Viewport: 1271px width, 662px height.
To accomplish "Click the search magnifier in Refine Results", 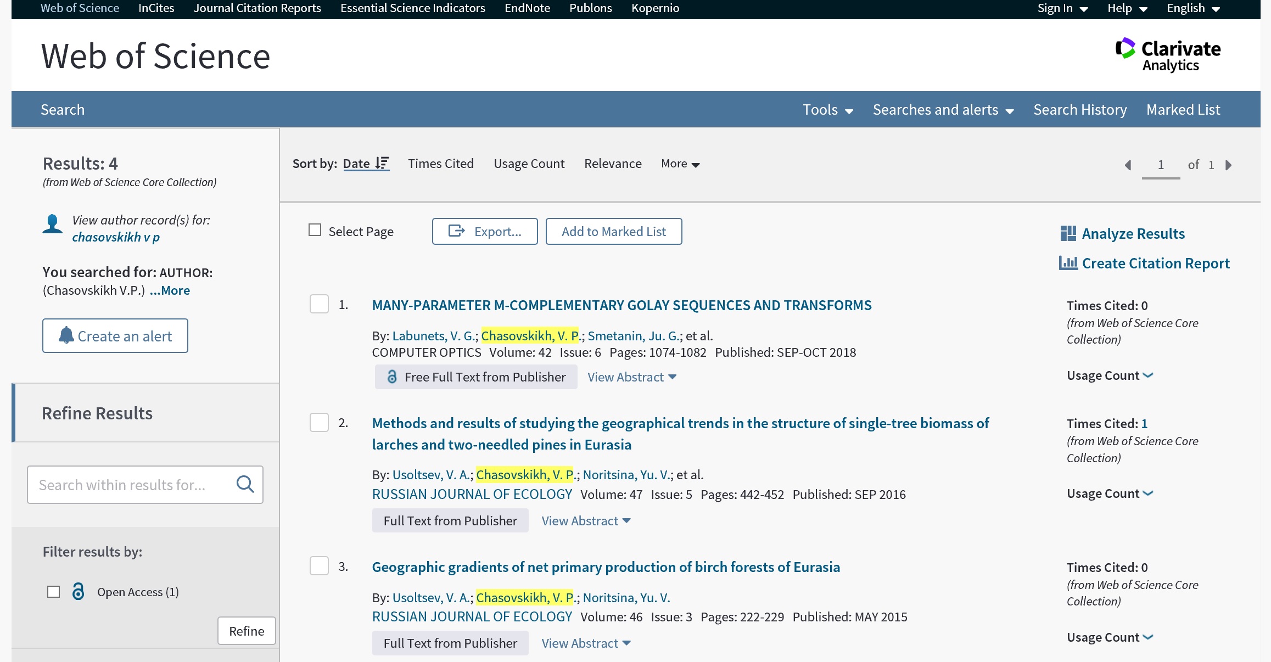I will tap(245, 484).
